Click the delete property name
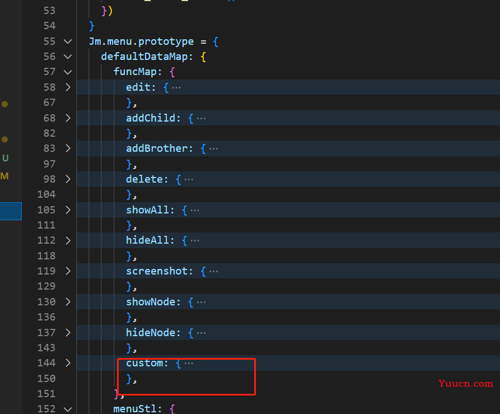Viewport: 500px width, 414px height. click(x=144, y=179)
